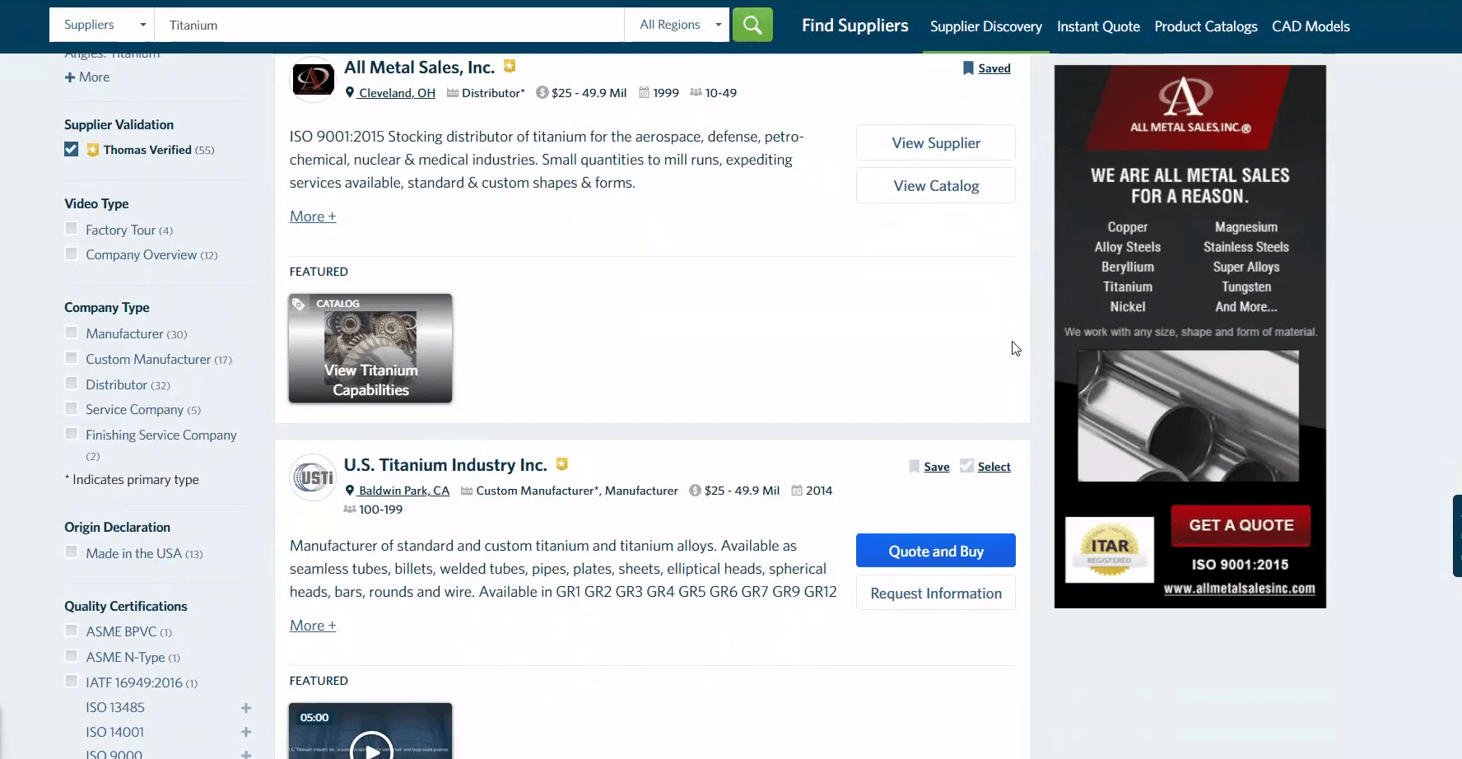
Task: Tick the Distributor filter checkbox
Action: 72,384
